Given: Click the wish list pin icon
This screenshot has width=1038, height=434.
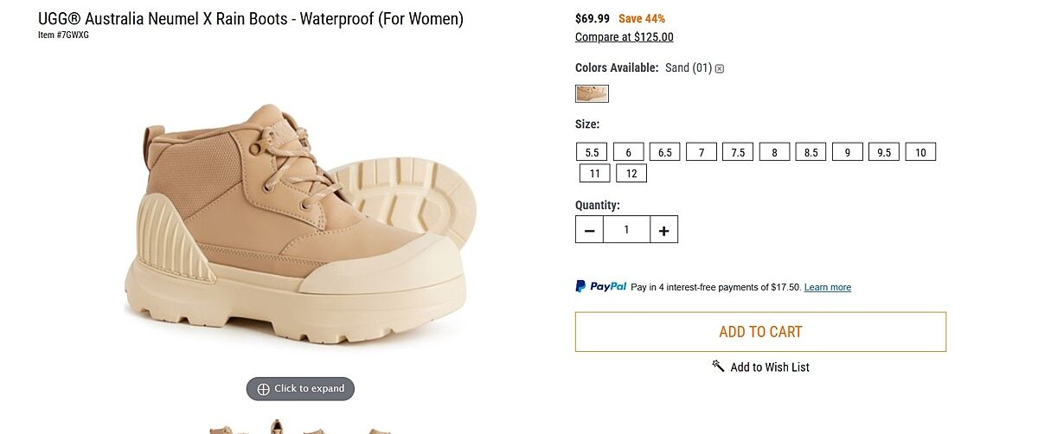Looking at the screenshot, I should pos(718,366).
